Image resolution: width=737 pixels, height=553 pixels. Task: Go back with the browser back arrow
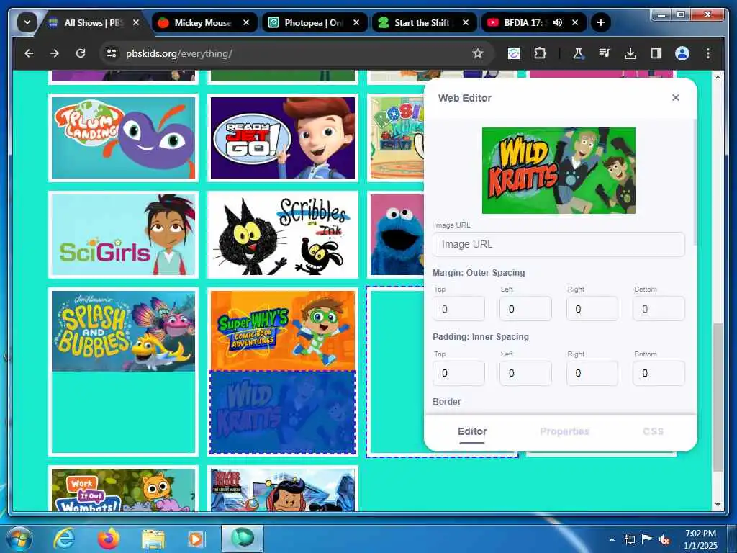pyautogui.click(x=29, y=53)
